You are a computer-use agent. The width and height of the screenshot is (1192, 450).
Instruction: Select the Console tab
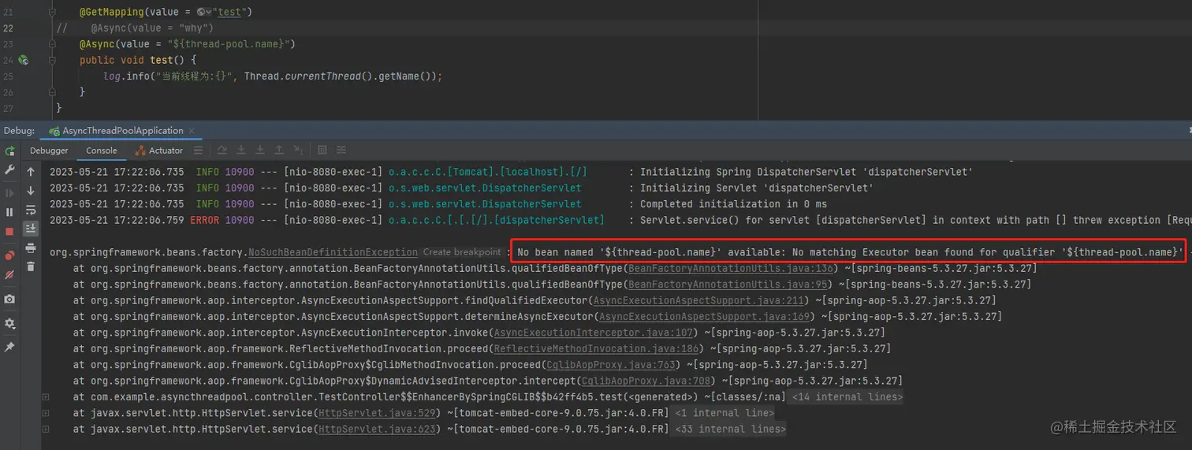102,151
